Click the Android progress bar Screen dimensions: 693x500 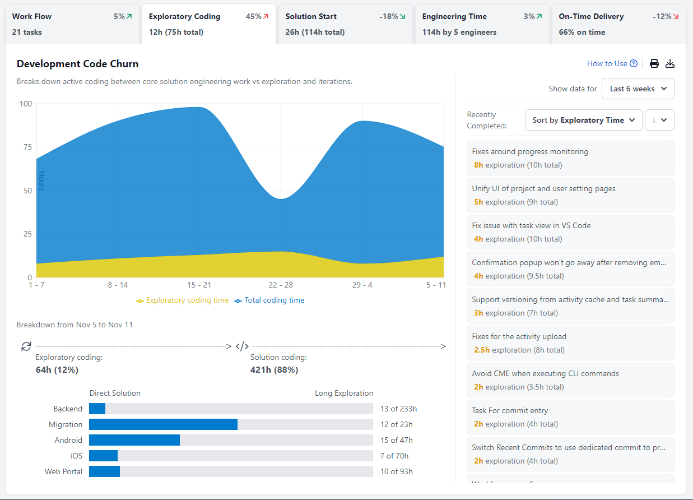(231, 440)
